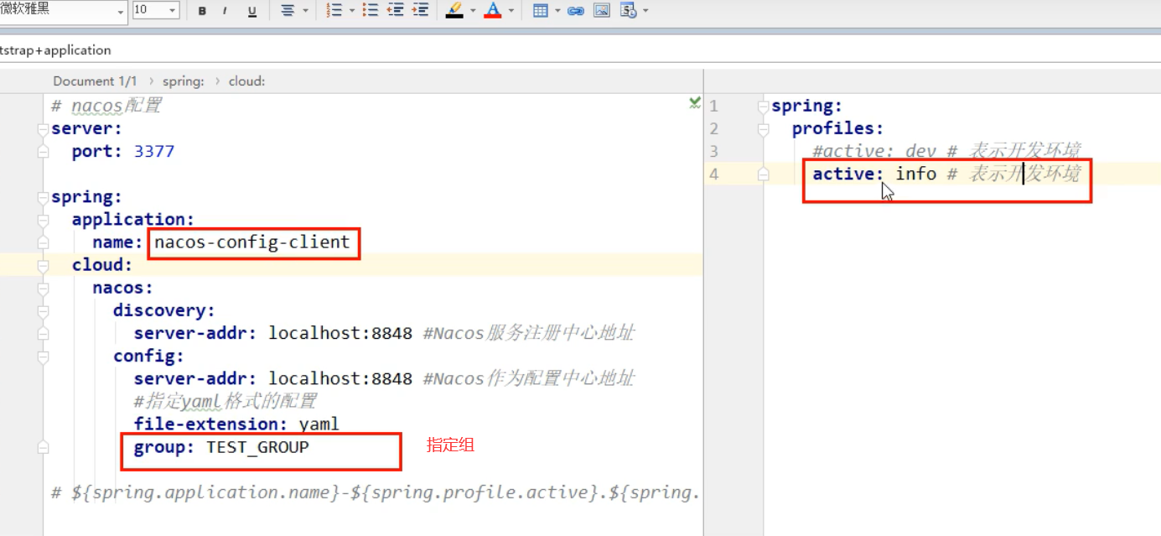
Task: Click the note title field
Action: point(580,50)
